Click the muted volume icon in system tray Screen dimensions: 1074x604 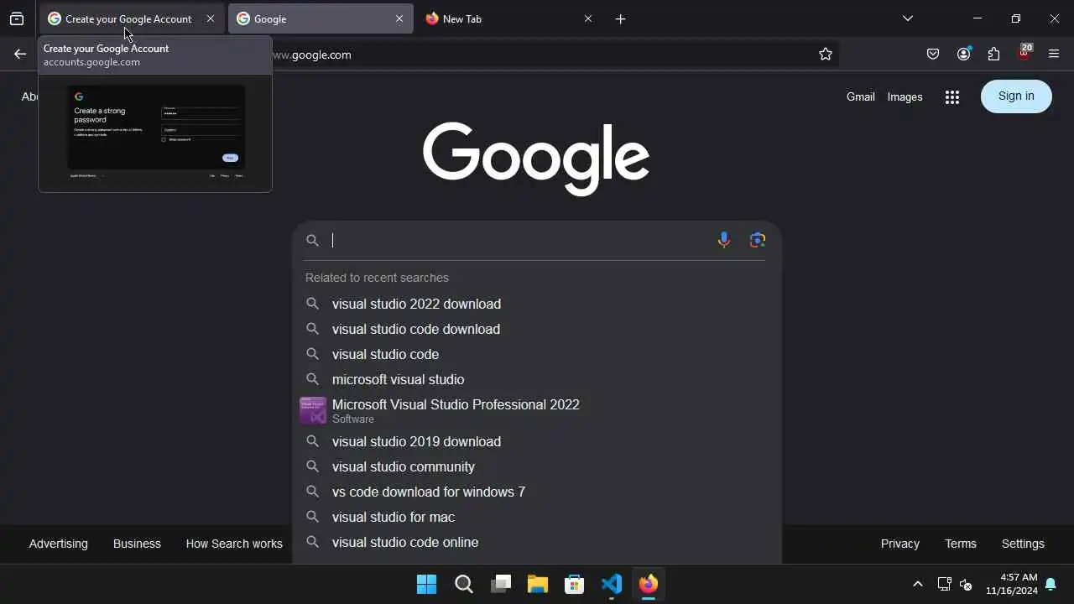(x=966, y=585)
